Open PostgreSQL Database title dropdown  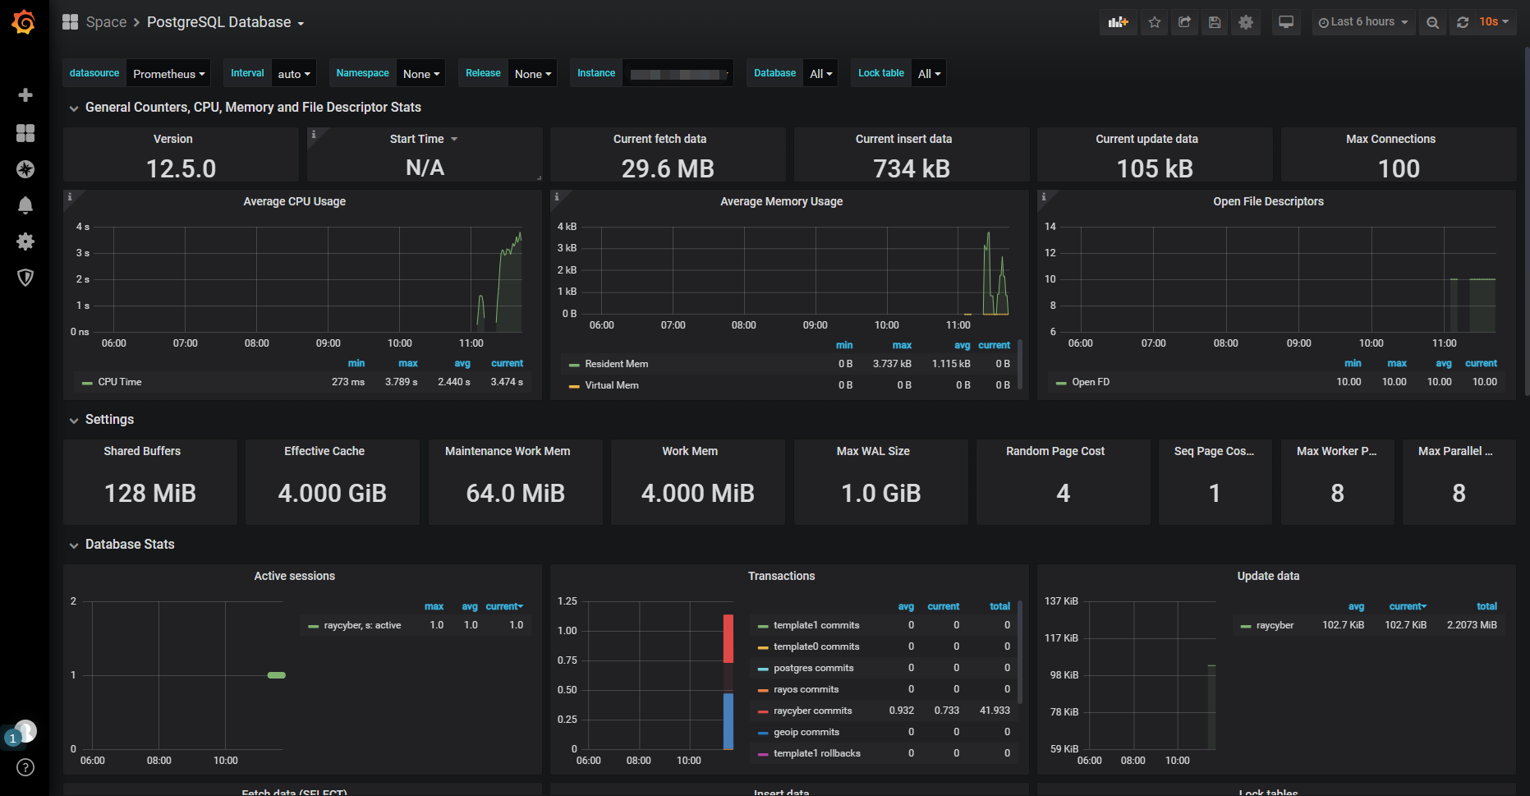tap(225, 22)
